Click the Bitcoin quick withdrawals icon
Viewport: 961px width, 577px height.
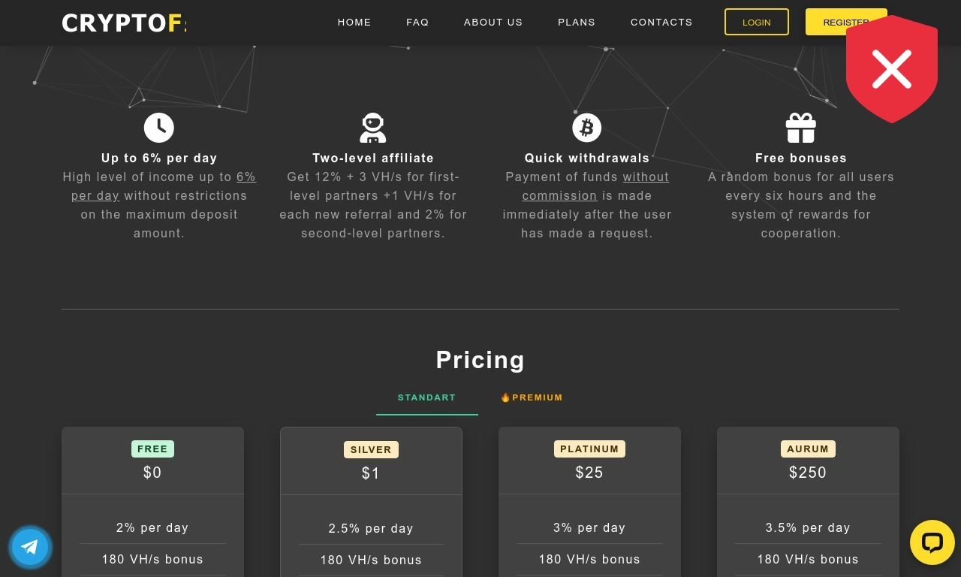(x=587, y=128)
